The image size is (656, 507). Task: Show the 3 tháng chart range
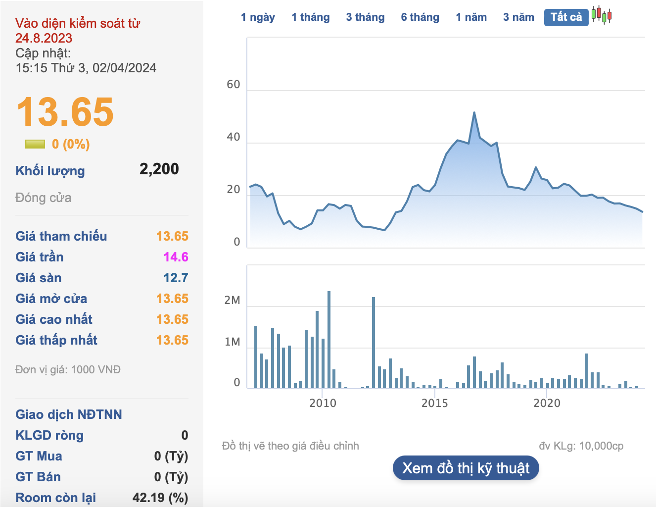[365, 17]
